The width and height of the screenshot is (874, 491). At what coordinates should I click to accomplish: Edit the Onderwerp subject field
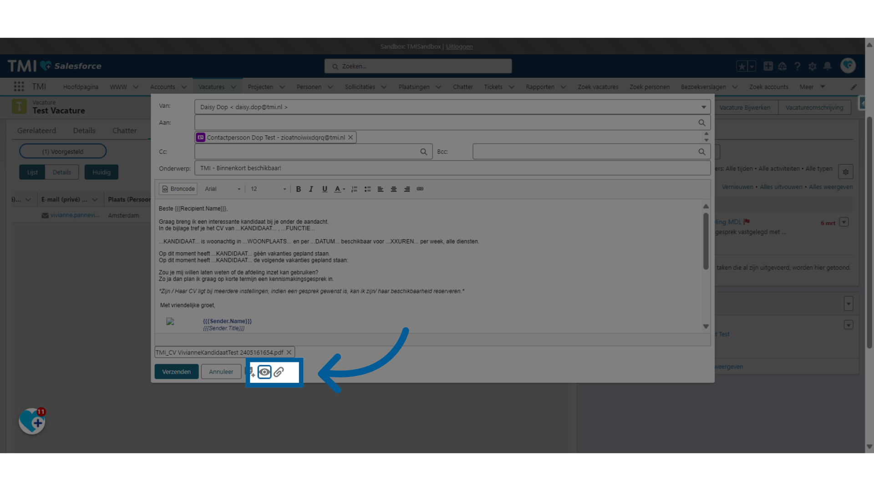pos(452,168)
